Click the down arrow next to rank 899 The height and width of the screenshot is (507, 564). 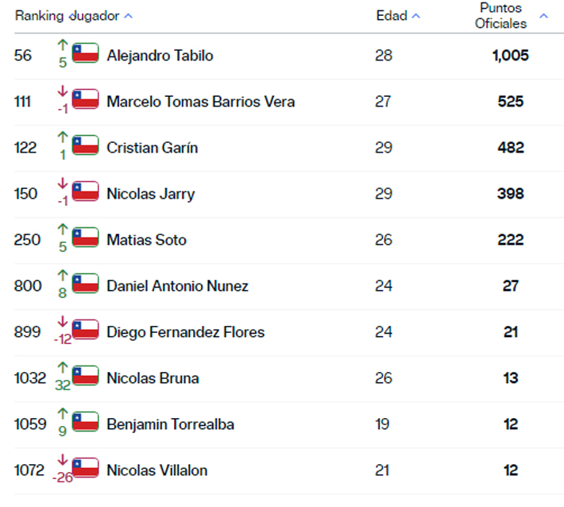tap(63, 321)
